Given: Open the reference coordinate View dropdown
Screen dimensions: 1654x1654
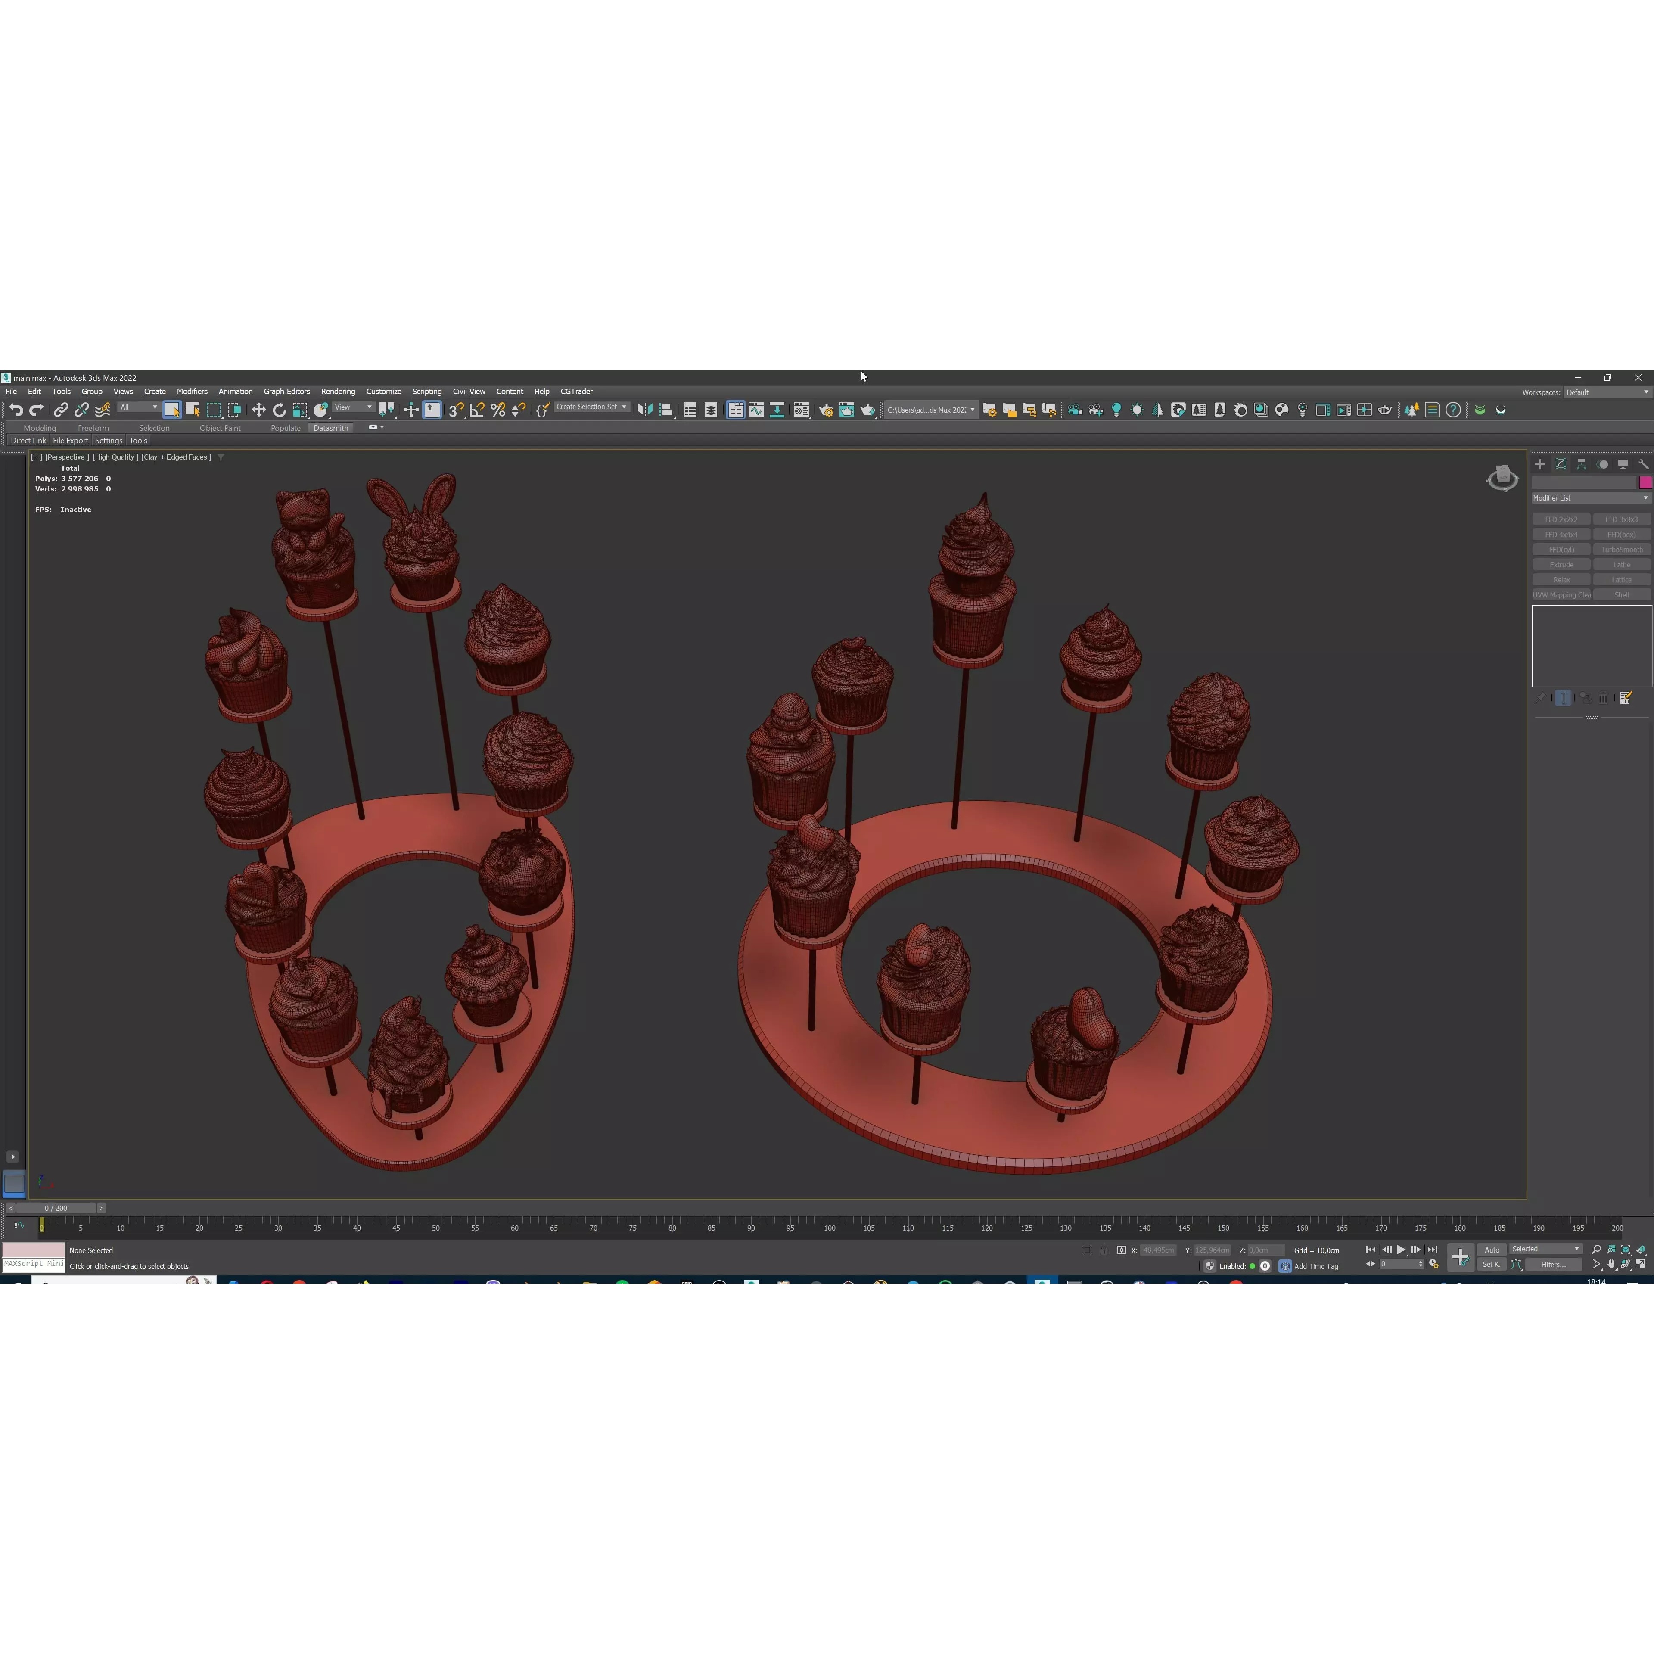Looking at the screenshot, I should pos(353,408).
